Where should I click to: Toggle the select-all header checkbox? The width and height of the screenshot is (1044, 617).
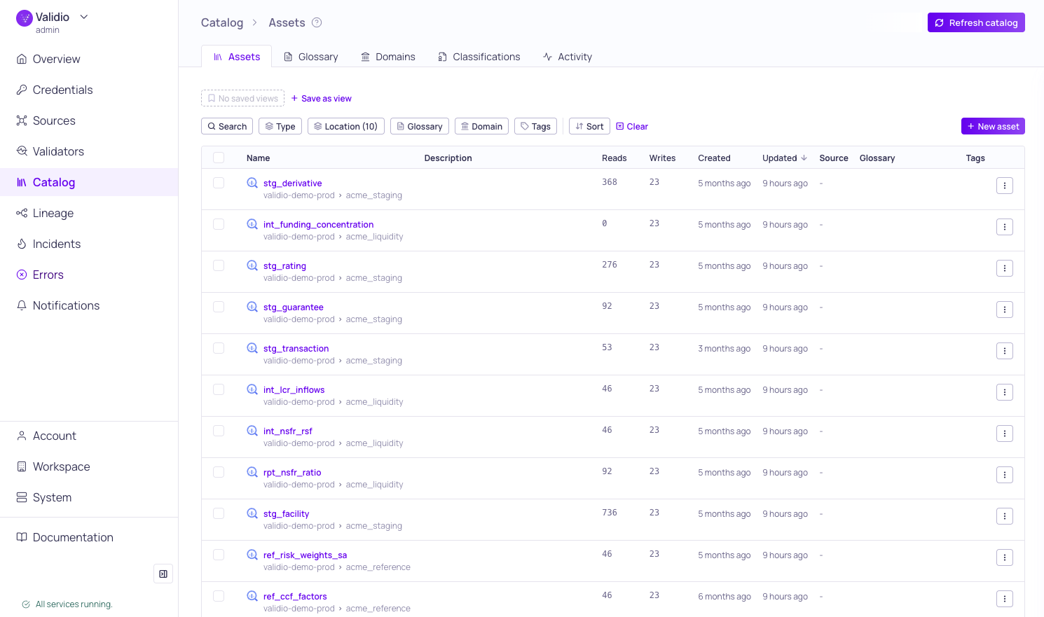click(219, 158)
